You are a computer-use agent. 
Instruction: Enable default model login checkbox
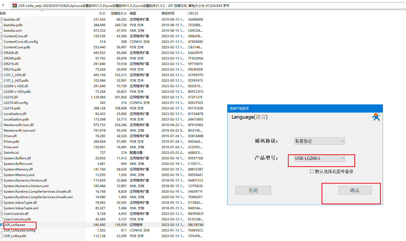[312, 172]
